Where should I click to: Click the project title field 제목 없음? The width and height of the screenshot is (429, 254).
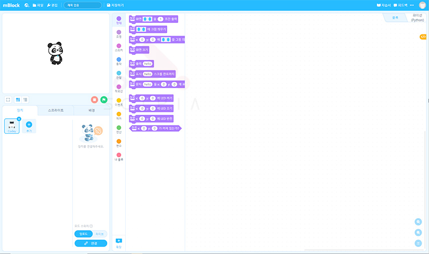(83, 5)
